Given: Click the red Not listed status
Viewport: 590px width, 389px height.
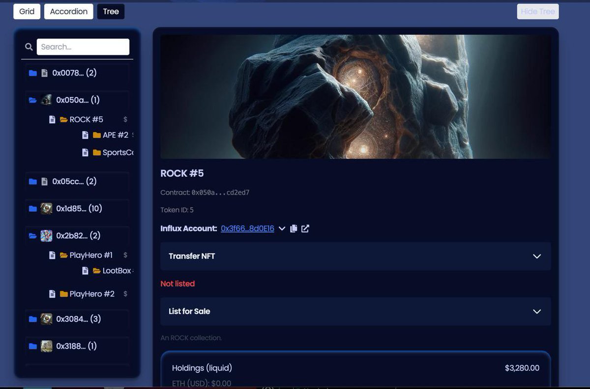Looking at the screenshot, I should 177,283.
